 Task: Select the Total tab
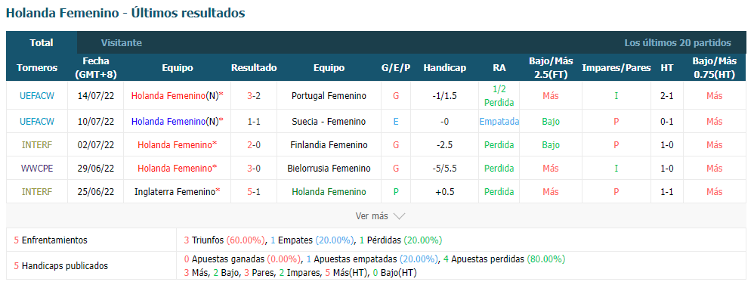pos(42,43)
